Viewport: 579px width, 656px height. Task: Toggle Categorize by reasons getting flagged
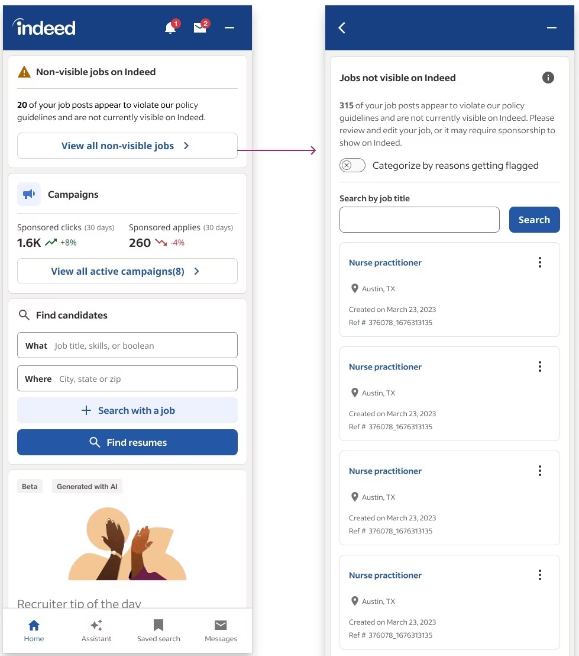coord(352,165)
